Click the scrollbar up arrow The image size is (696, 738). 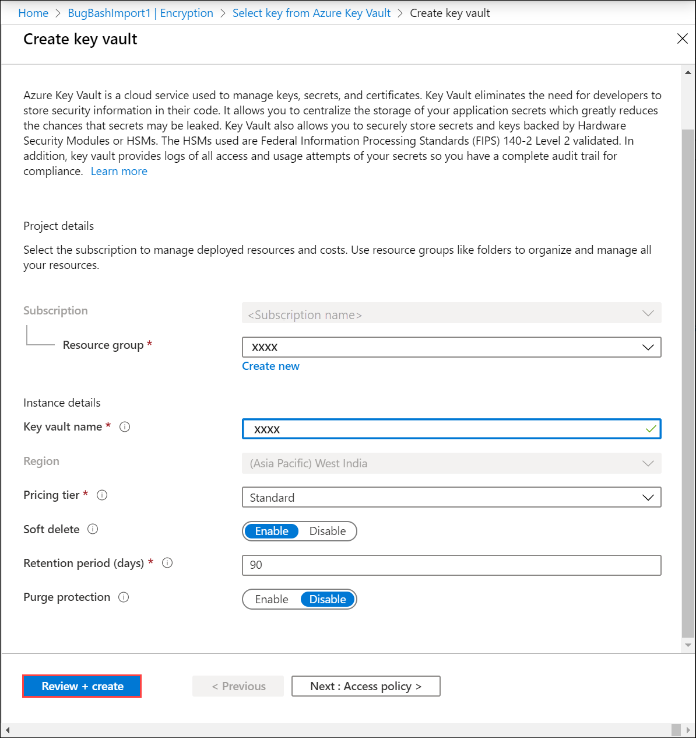point(688,73)
